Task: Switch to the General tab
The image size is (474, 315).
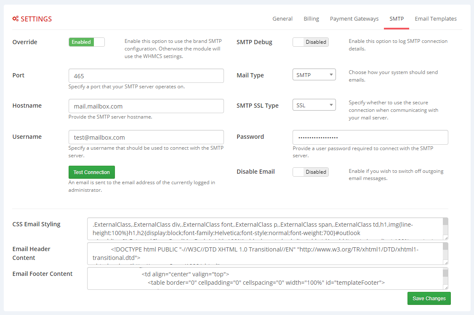Action: 282,19
